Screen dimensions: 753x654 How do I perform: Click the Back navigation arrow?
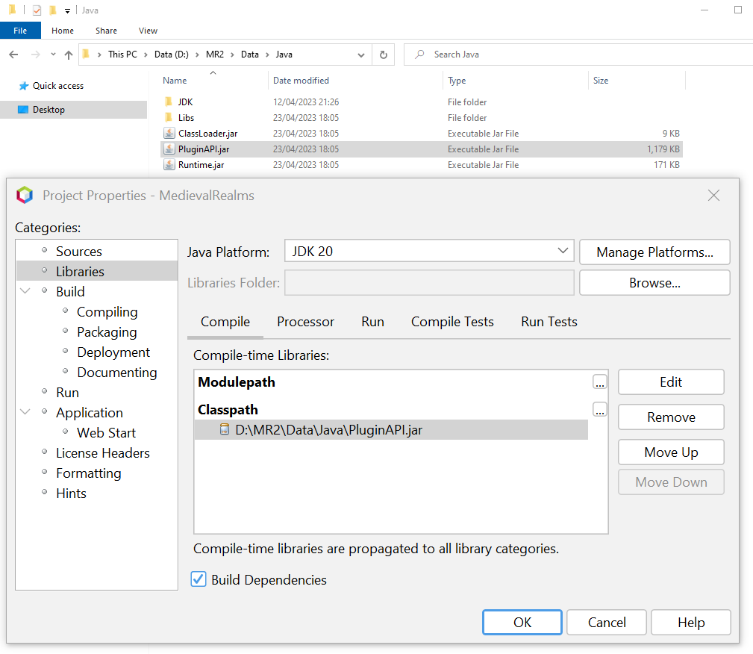tap(13, 54)
